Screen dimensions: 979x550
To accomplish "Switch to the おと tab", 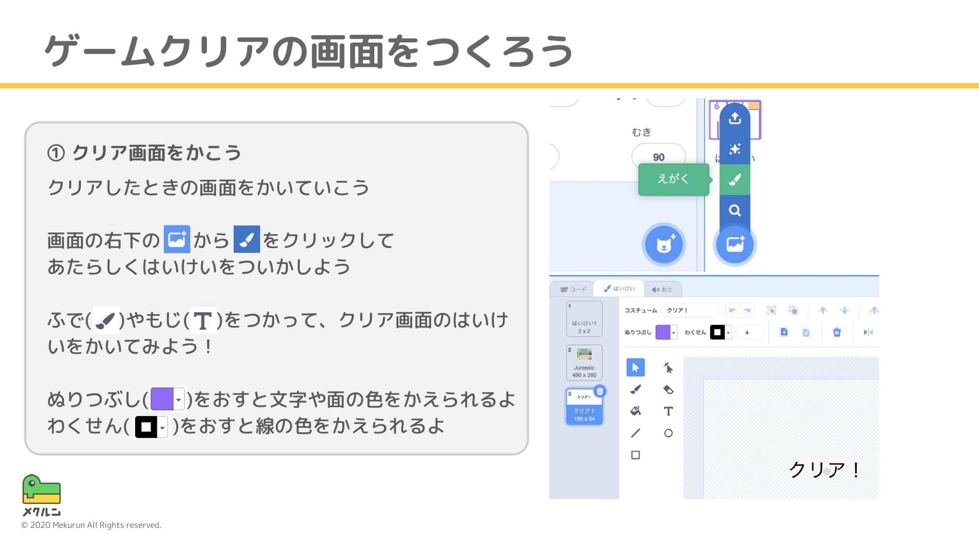I will tap(662, 290).
